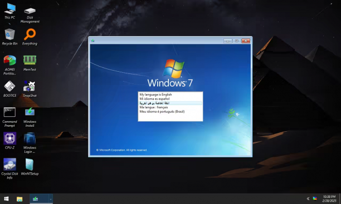Image resolution: width=341 pixels, height=204 pixels.
Task: Launch the WinNTSetup desktop icon
Action: tap(30, 167)
